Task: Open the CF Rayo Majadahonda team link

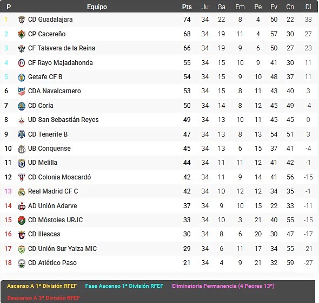Action: [61, 62]
